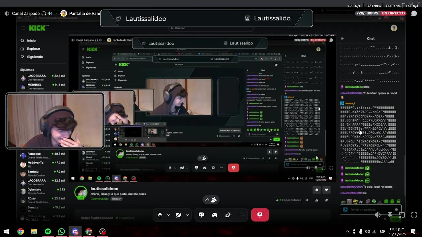Open RDjavi channel in sidebar
Viewport: 422px width, 237px height.
pyautogui.click(x=43, y=200)
